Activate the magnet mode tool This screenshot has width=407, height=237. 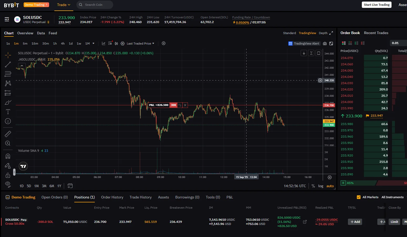coord(8,156)
